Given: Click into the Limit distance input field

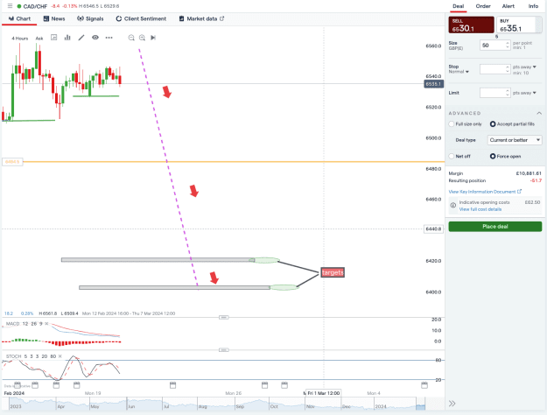Looking at the screenshot, I should [x=492, y=93].
